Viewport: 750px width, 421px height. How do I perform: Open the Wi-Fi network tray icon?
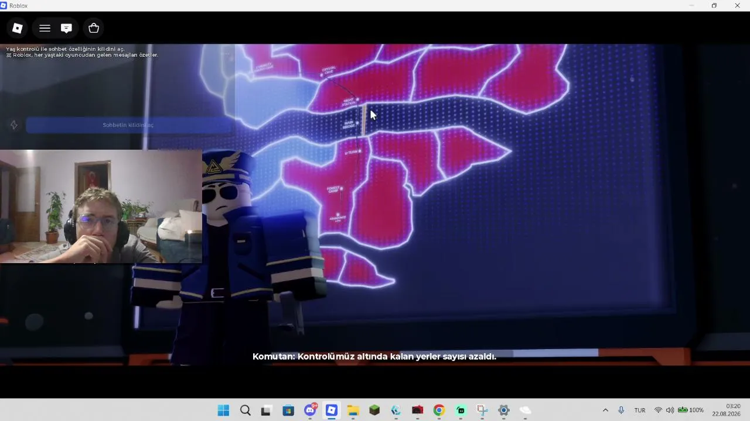pyautogui.click(x=658, y=410)
